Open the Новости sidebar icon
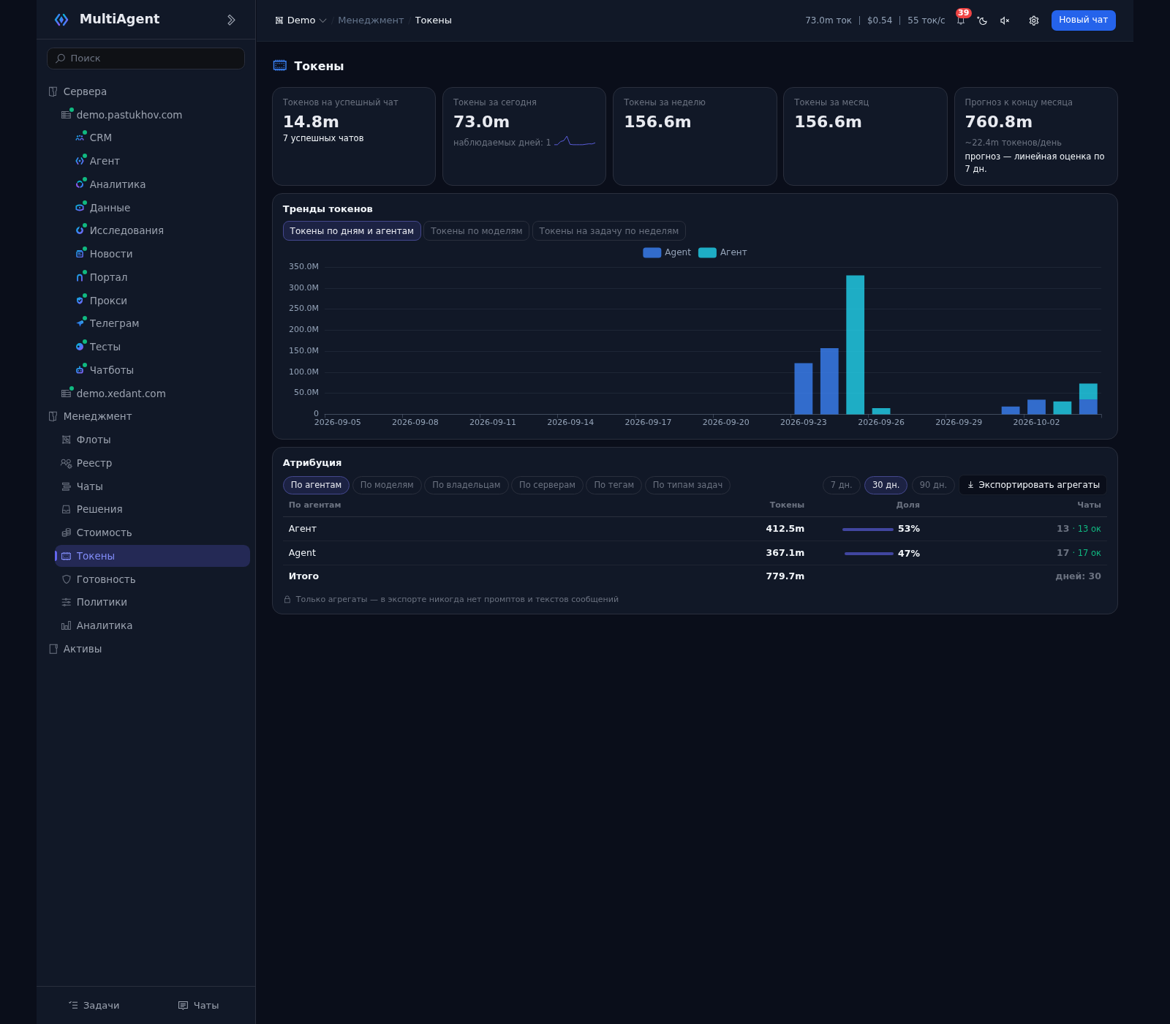1170x1024 pixels. [x=80, y=254]
